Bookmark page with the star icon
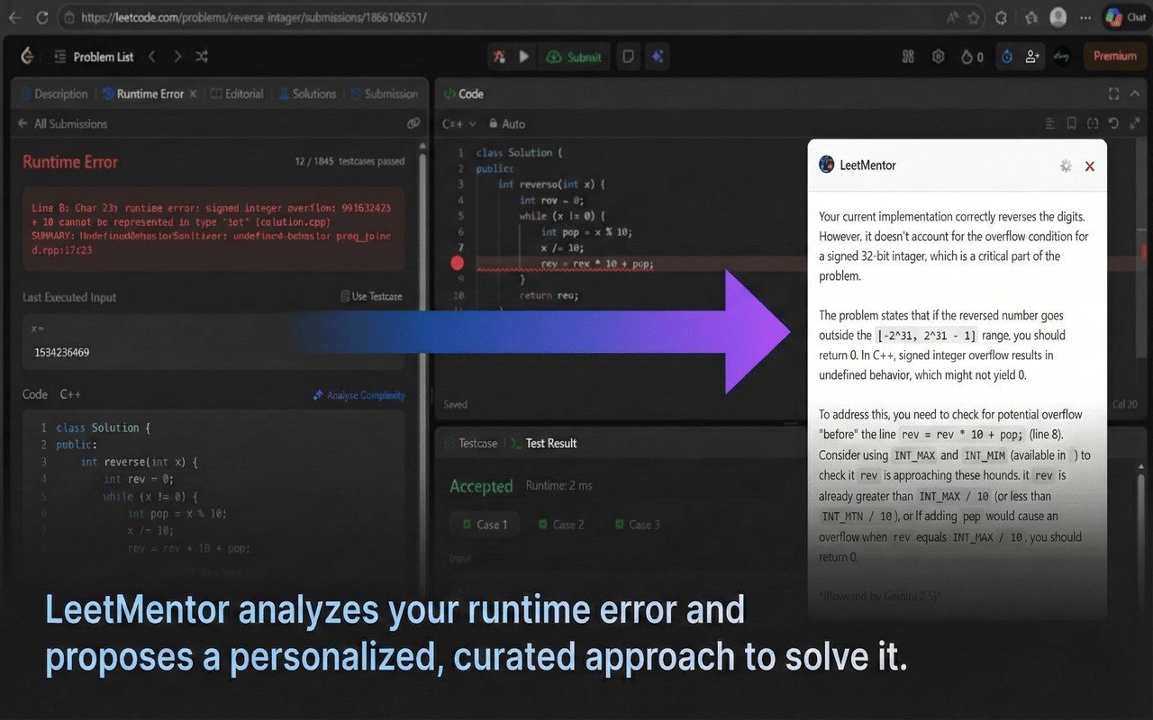The height and width of the screenshot is (720, 1153). click(x=974, y=17)
